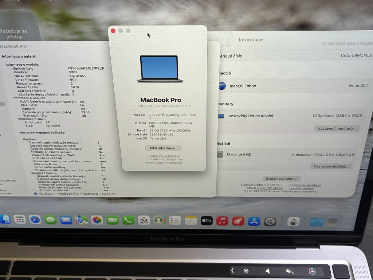Open the Apps launcher in the Dock
The image size is (373, 280).
[x=20, y=219]
